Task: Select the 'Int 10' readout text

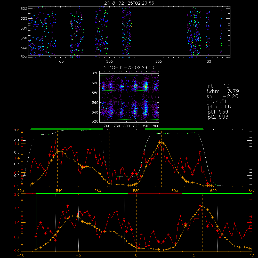Action: pyautogui.click(x=218, y=86)
